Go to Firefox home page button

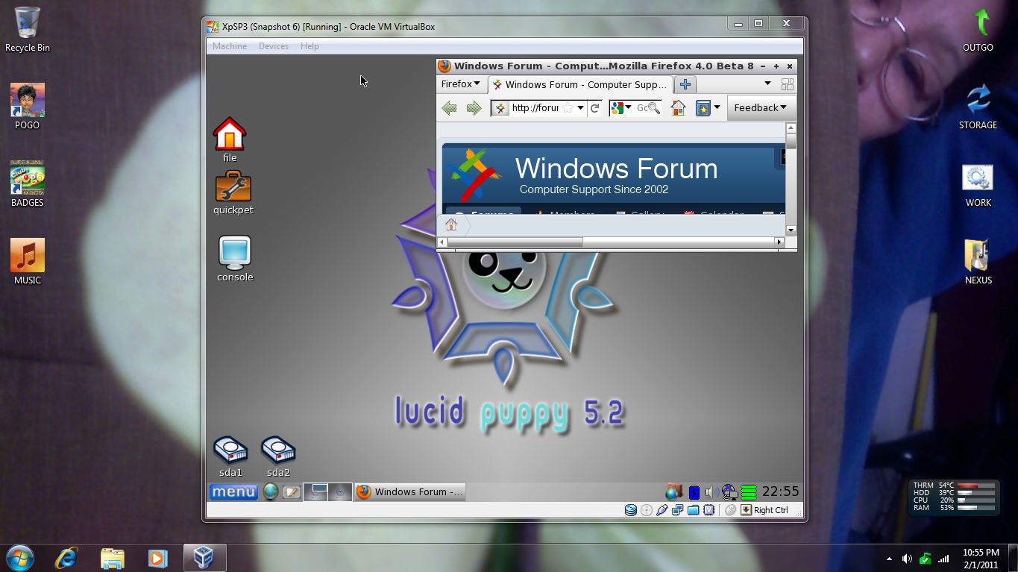pyautogui.click(x=678, y=108)
